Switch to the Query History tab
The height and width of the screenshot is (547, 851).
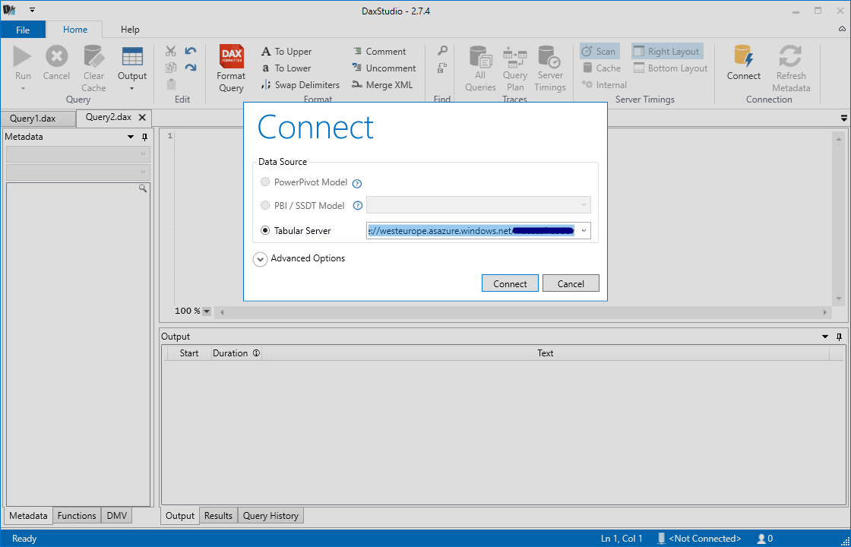click(270, 516)
